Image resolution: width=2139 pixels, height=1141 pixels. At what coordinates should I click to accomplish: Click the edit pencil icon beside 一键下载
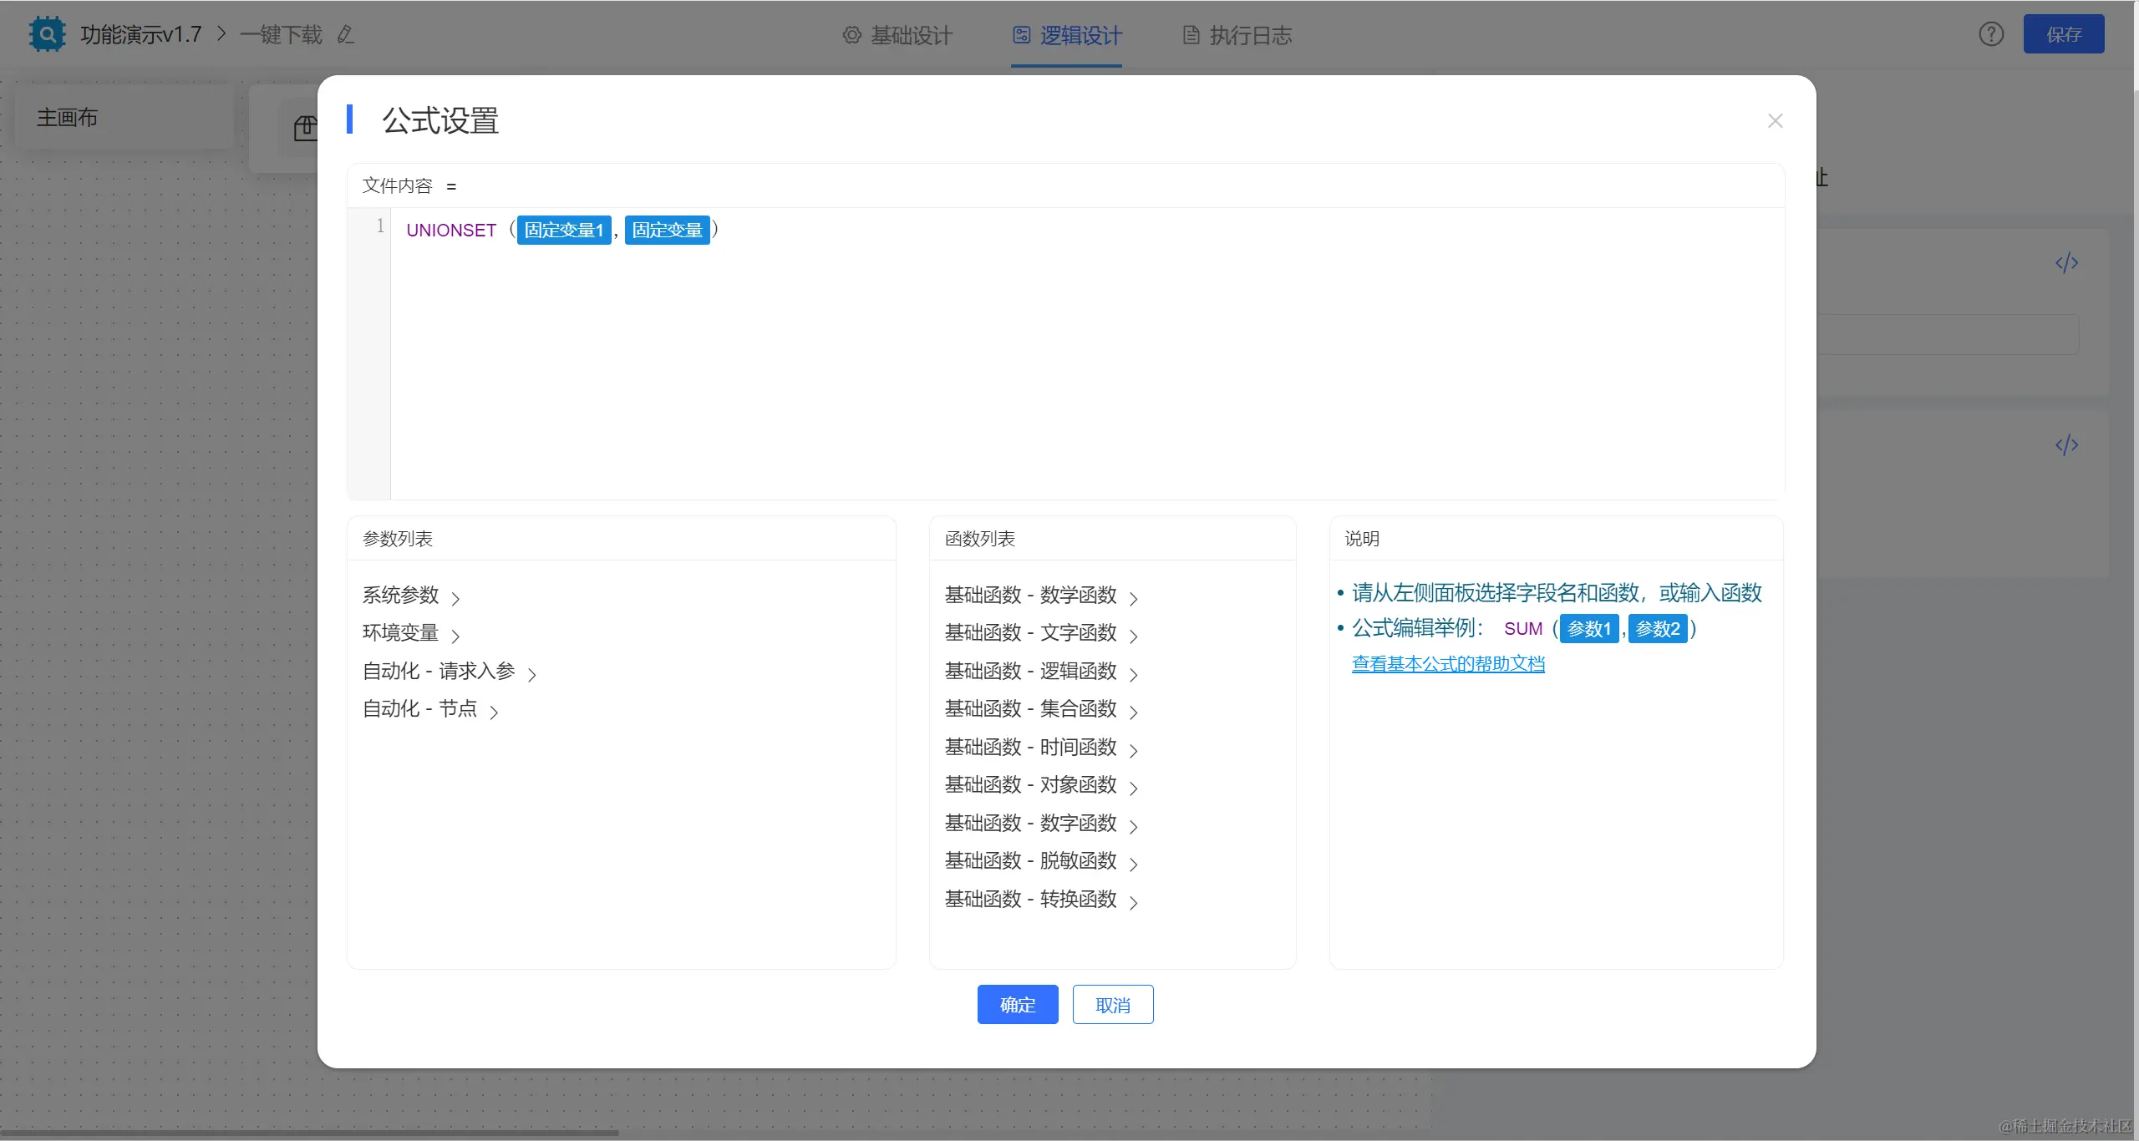pyautogui.click(x=345, y=34)
